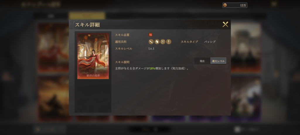Open the 絶世の風華 skill card artwork
The image size is (300, 135).
[x=93, y=56]
